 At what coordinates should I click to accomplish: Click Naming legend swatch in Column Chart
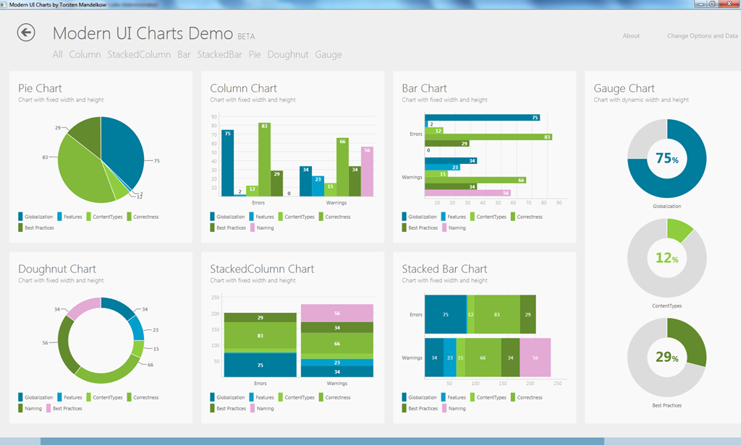[x=253, y=228]
